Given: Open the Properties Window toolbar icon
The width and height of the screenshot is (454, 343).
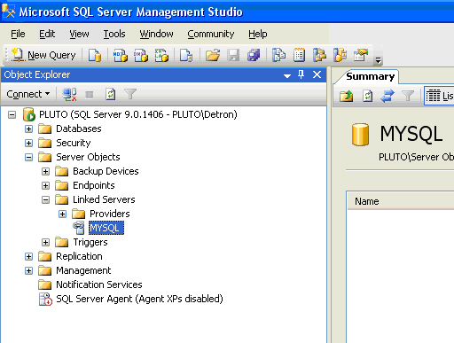Looking at the screenshot, I should (361, 55).
